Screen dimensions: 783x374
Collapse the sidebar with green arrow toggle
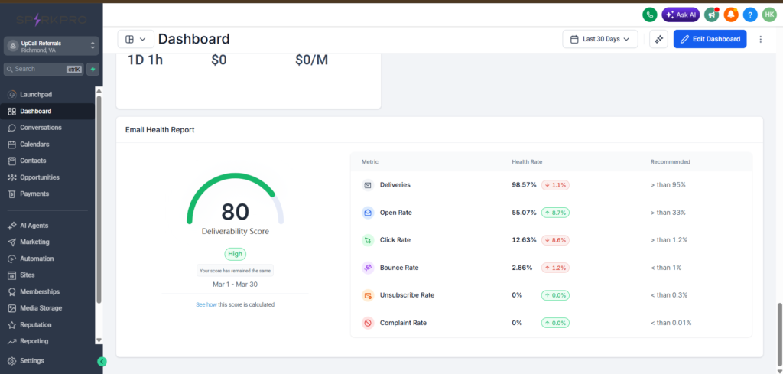(102, 362)
